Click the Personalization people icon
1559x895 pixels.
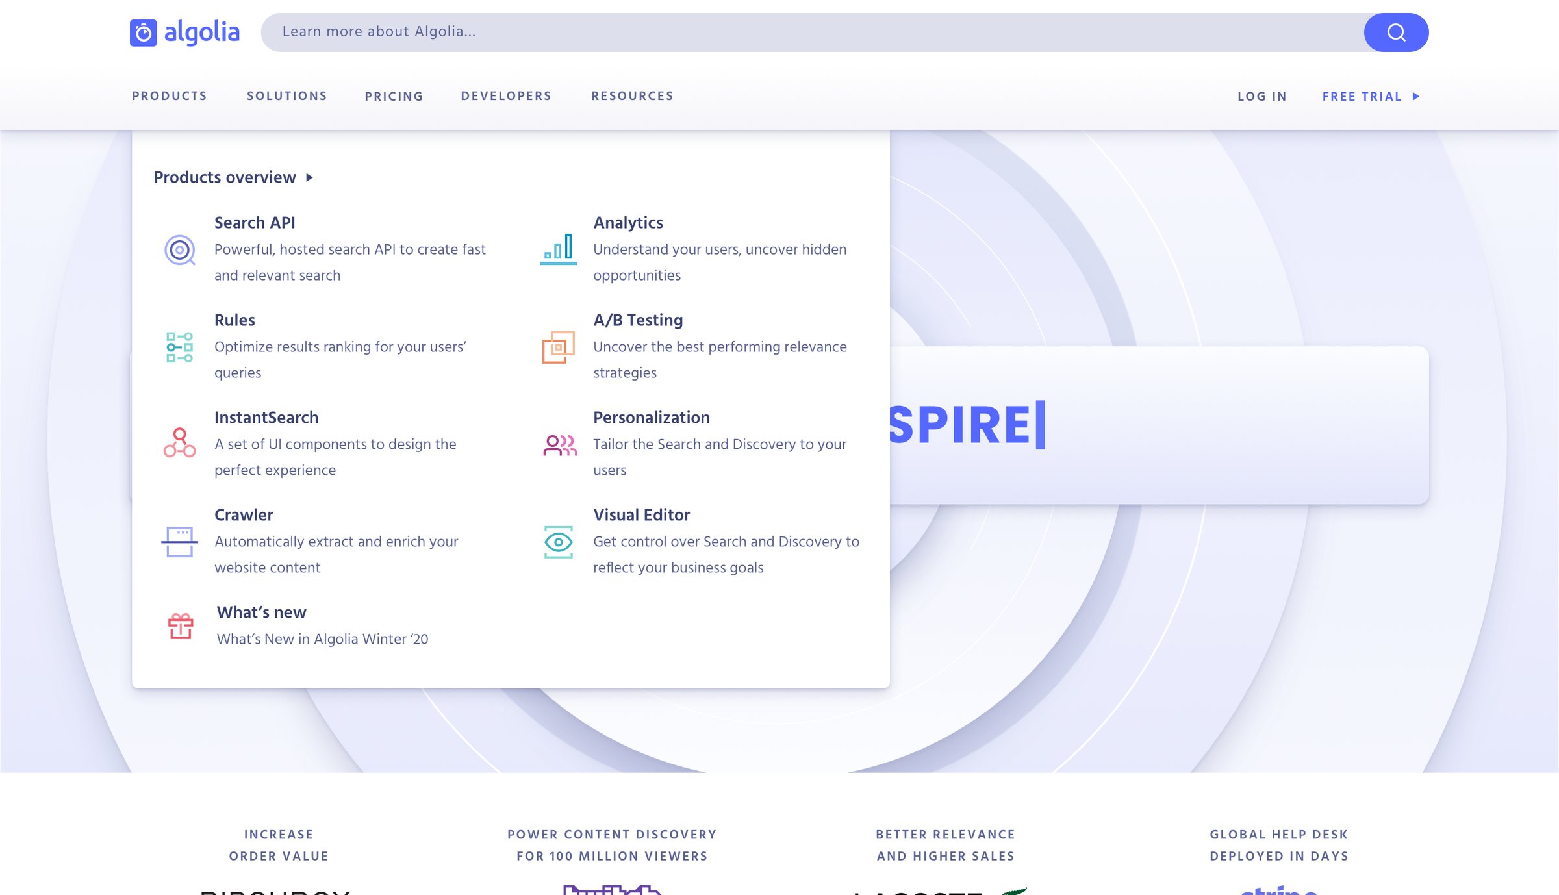[560, 446]
